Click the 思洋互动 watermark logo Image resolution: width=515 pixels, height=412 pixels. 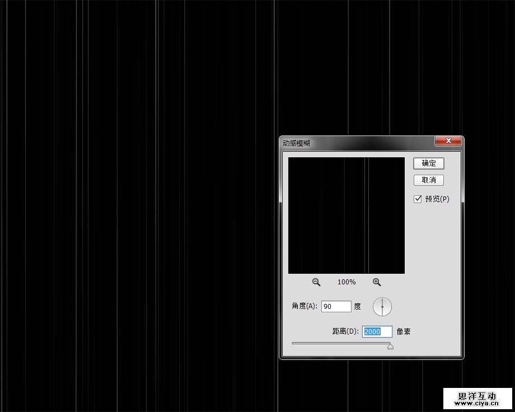coord(477,395)
